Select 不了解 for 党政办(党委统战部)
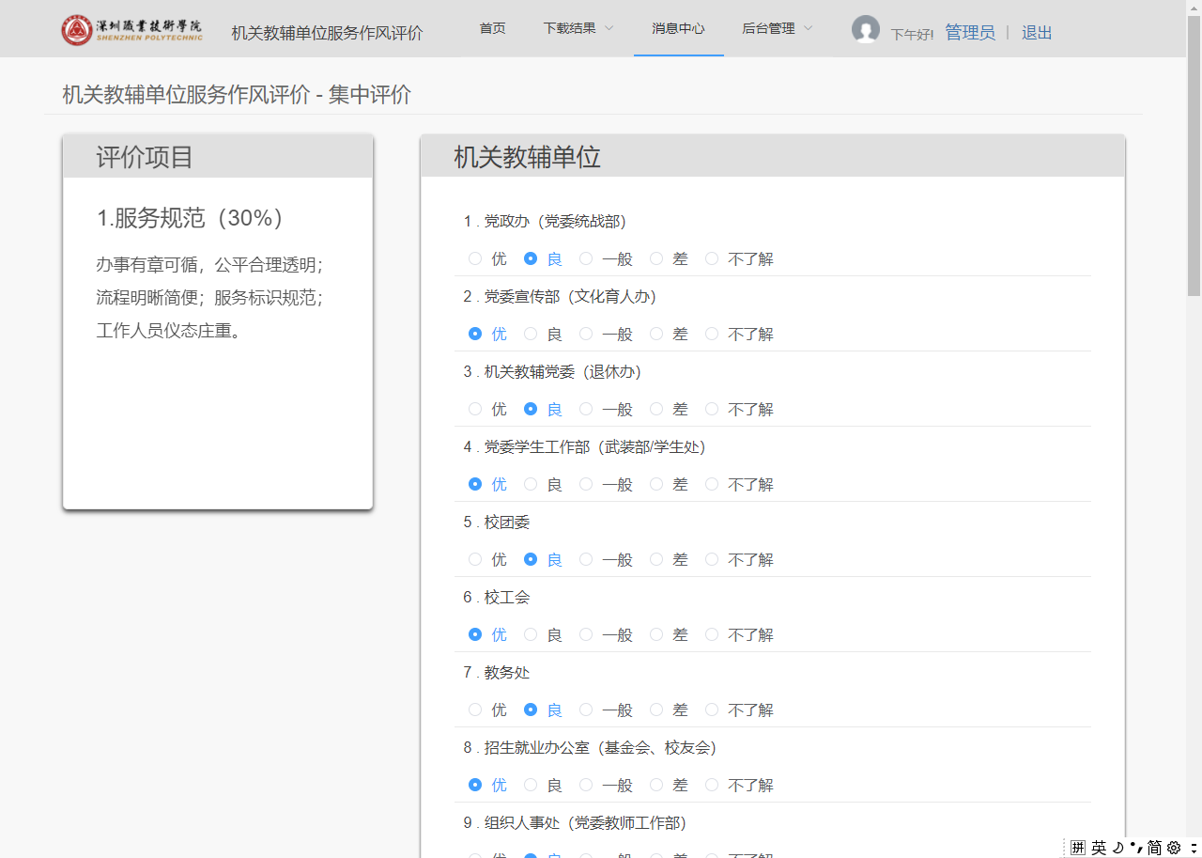 click(712, 258)
